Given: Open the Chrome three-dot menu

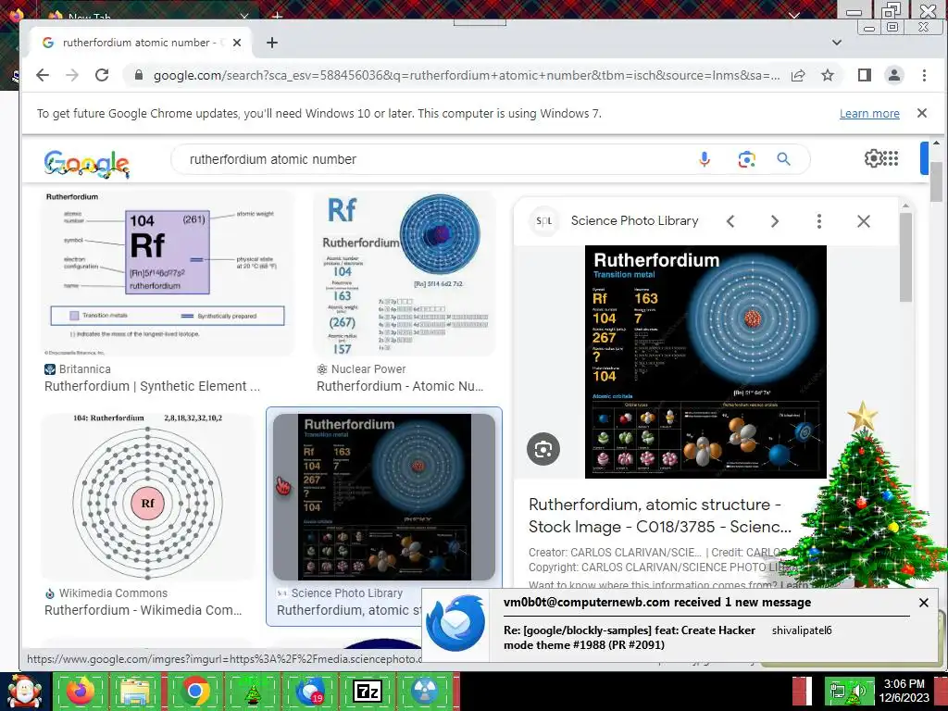Looking at the screenshot, I should (x=924, y=75).
